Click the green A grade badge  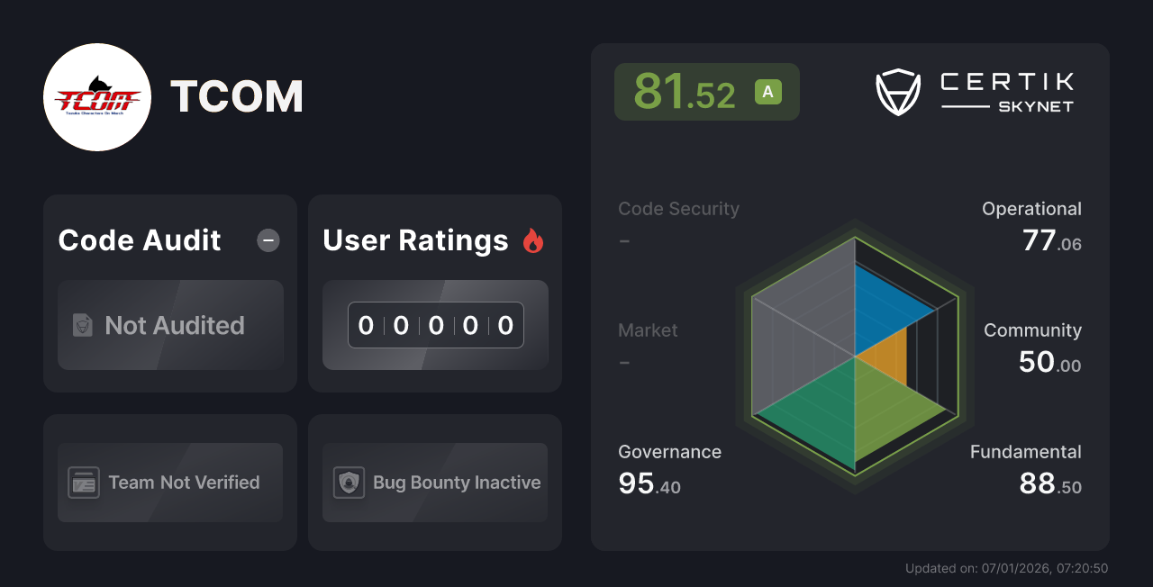tap(768, 90)
